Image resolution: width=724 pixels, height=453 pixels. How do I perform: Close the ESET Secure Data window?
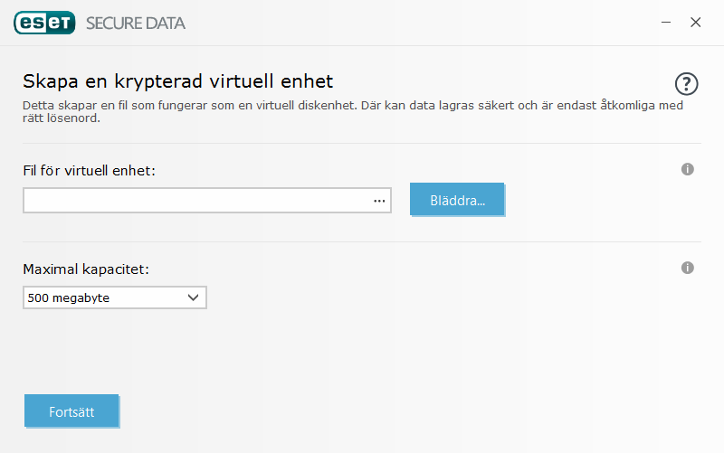pos(695,23)
